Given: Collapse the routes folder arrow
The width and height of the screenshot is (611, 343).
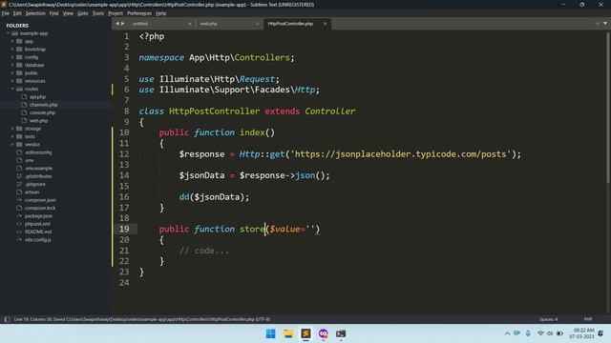Looking at the screenshot, I should tap(12, 89).
